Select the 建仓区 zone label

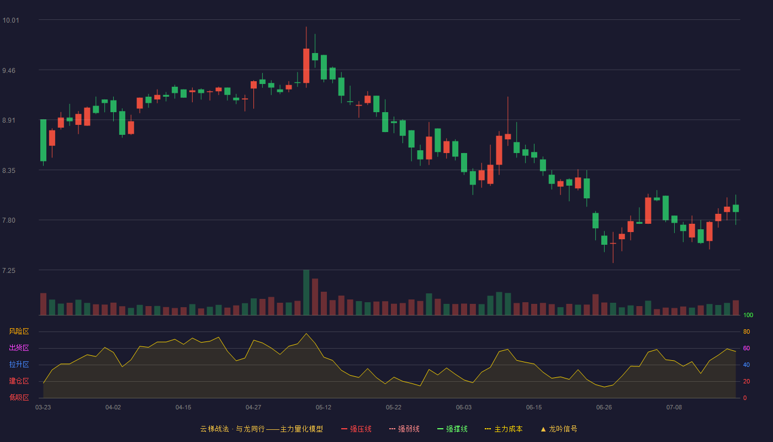[19, 381]
